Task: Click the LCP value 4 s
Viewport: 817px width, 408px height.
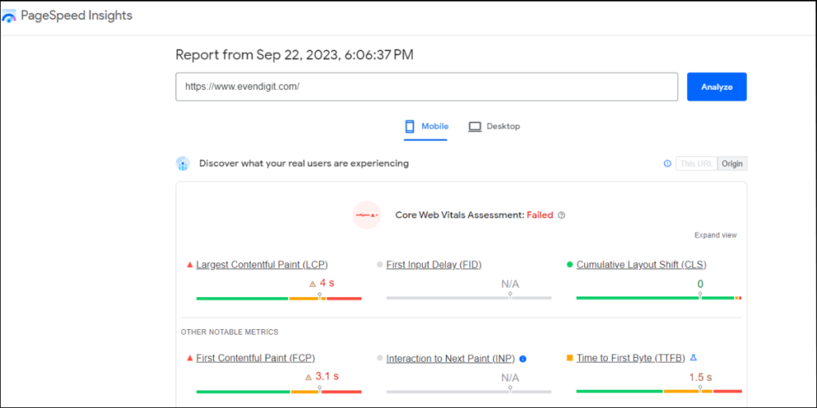Action: (326, 284)
